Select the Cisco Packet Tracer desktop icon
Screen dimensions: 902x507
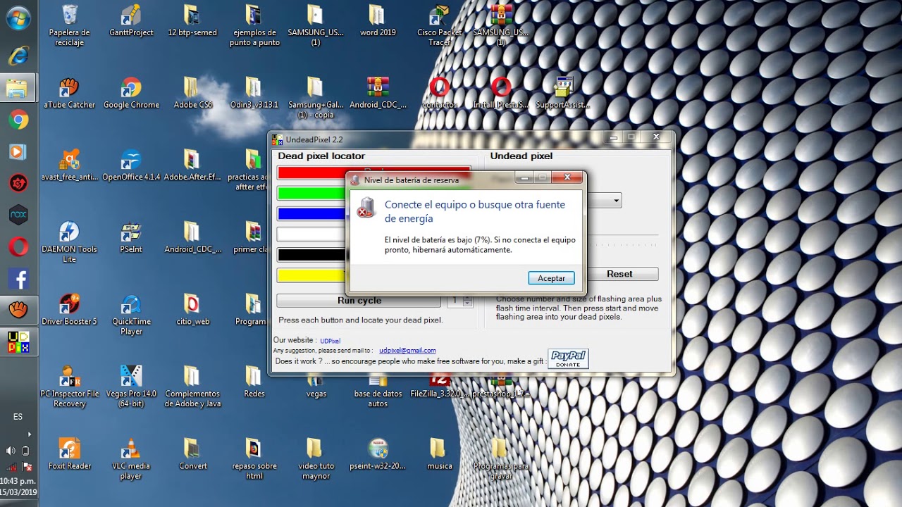[x=440, y=26]
